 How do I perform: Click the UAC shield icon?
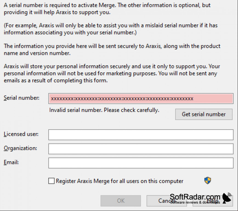coord(208,181)
